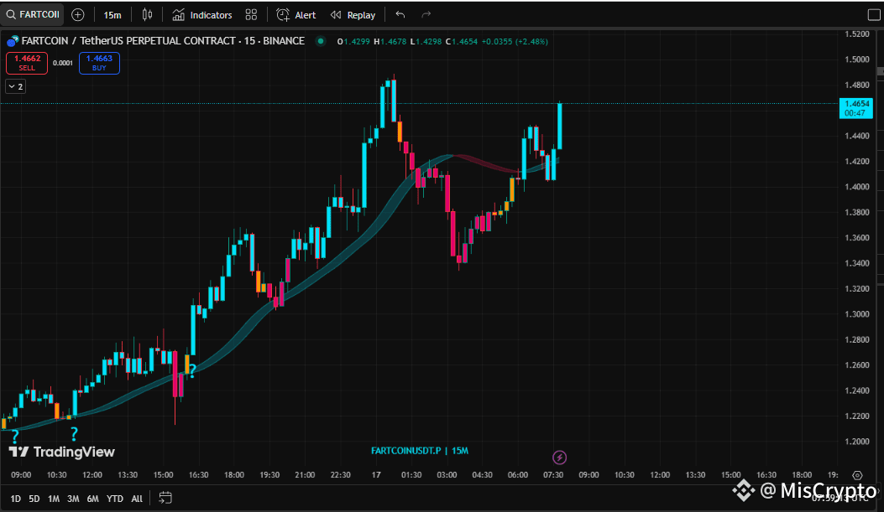This screenshot has width=884, height=512.
Task: Open the Indicators dialog
Action: pyautogui.click(x=202, y=15)
